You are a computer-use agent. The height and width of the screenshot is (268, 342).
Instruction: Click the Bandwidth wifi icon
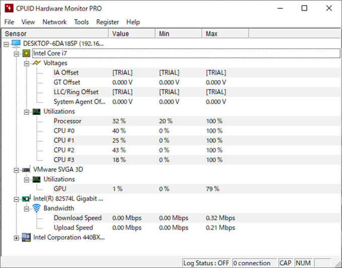pyautogui.click(x=36, y=208)
